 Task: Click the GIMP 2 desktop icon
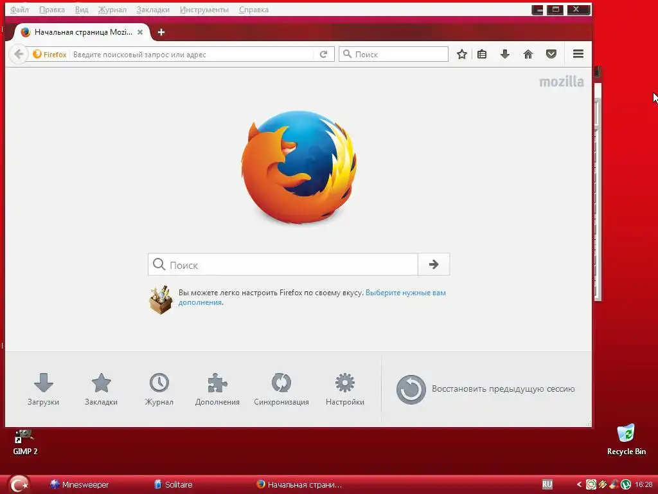25,443
